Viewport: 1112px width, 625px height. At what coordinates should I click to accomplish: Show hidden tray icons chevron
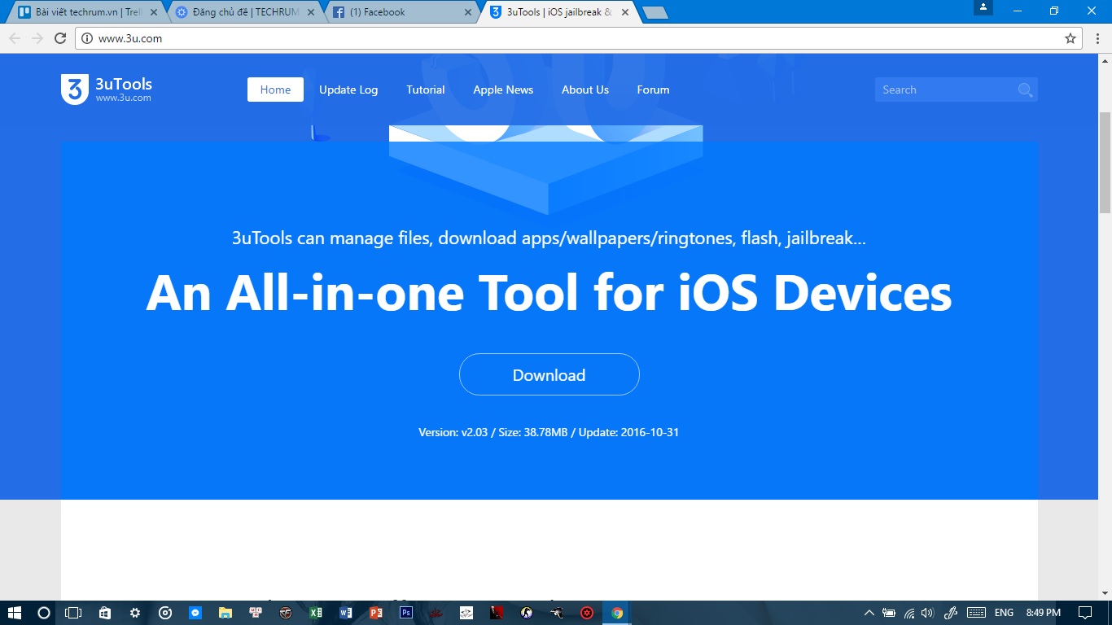[x=869, y=613]
